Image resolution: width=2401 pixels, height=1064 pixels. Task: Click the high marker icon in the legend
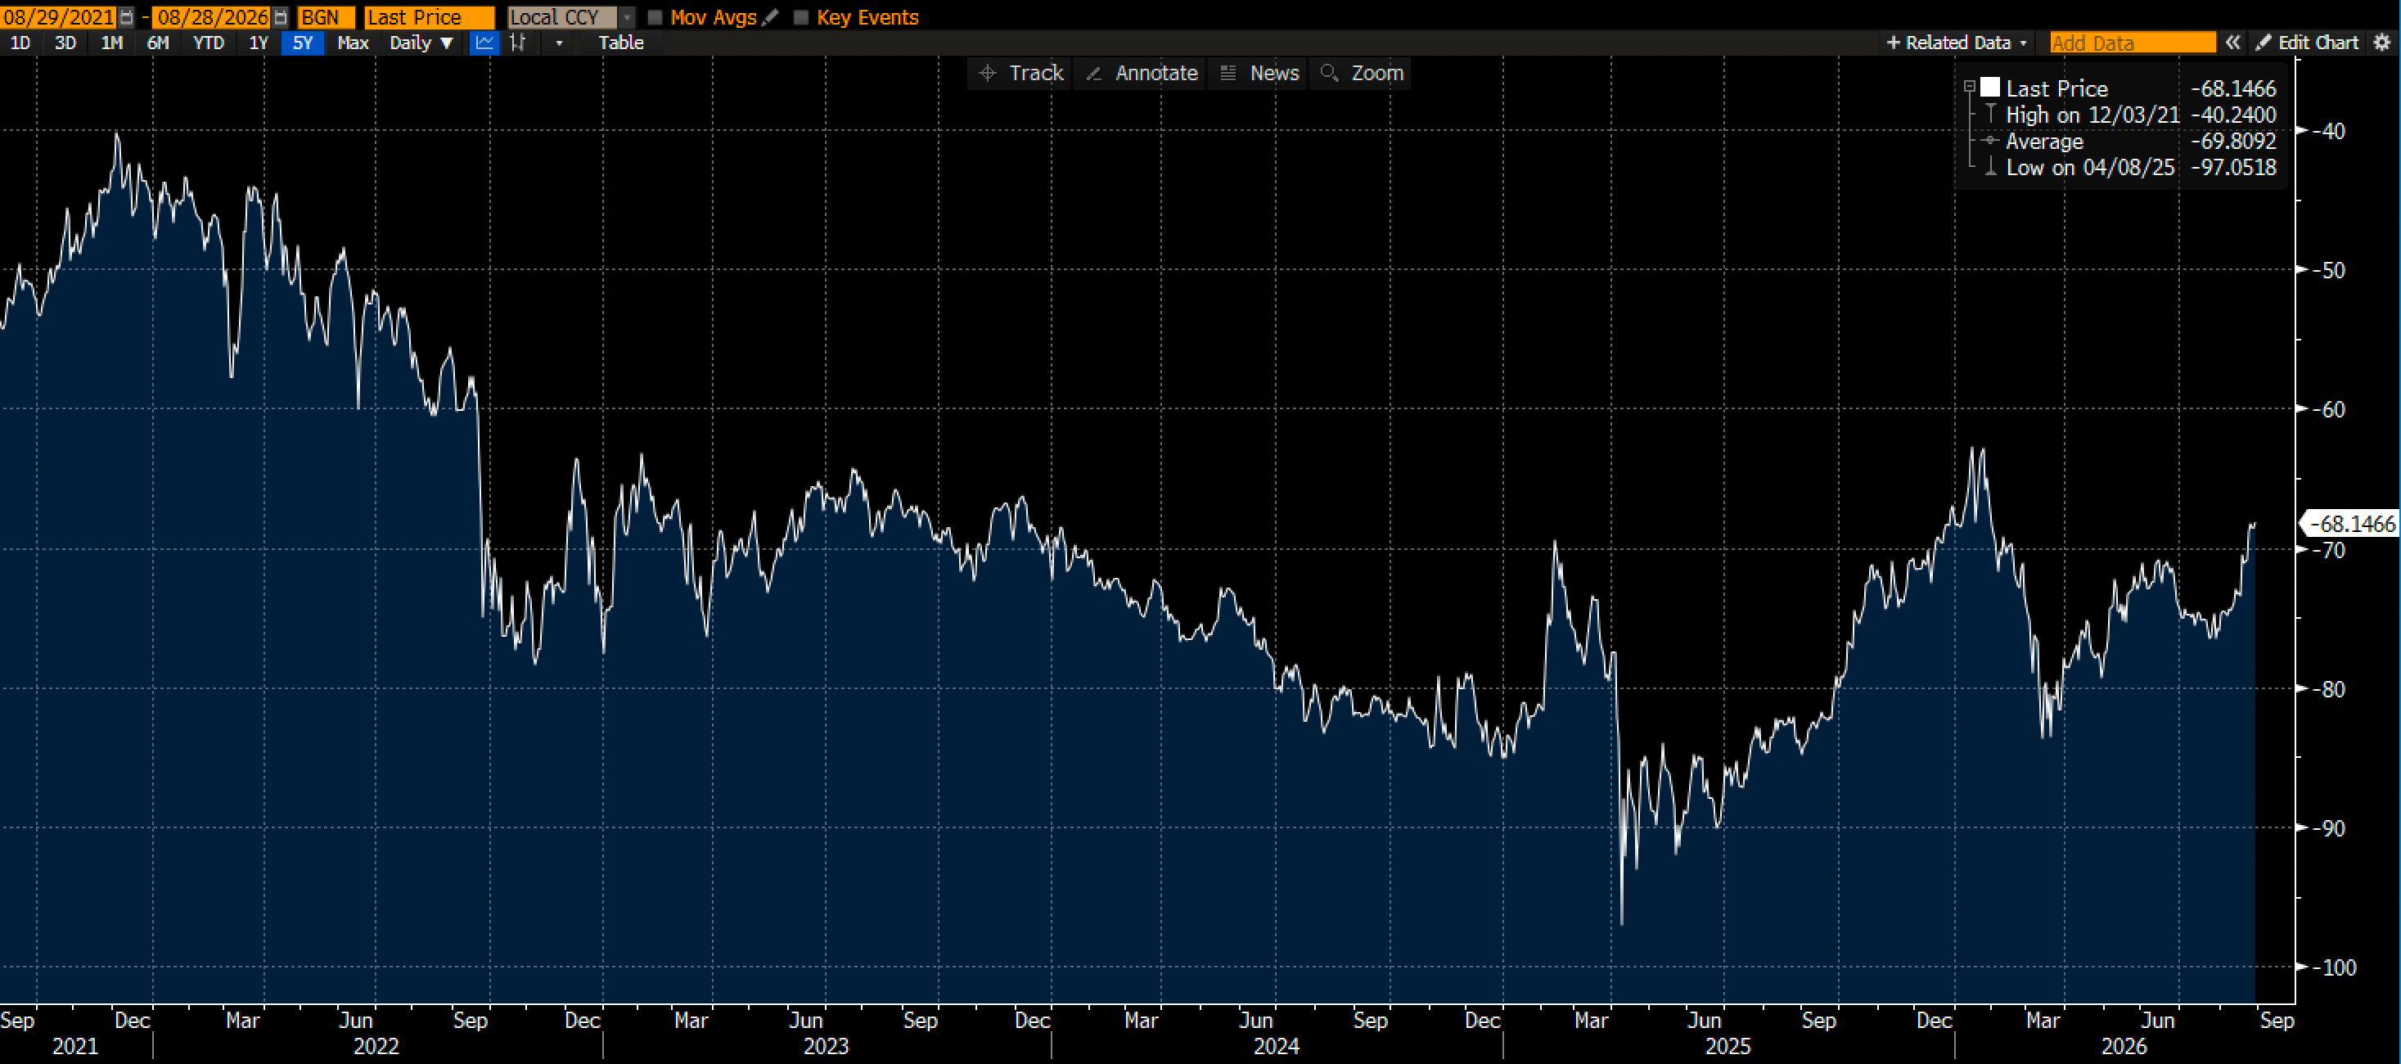pos(1990,115)
